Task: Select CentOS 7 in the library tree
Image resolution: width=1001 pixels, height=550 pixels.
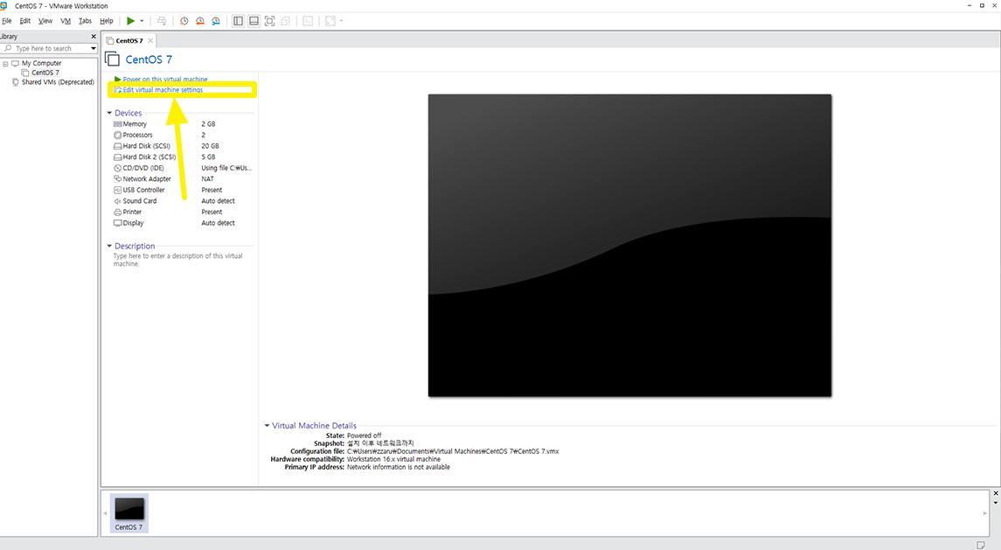Action: 45,73
